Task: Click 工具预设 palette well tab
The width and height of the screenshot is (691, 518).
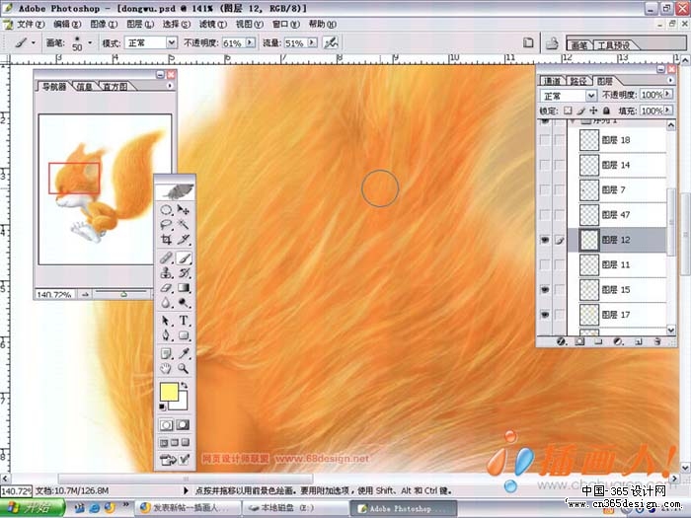Action: 614,45
